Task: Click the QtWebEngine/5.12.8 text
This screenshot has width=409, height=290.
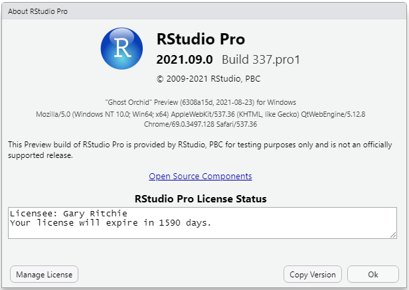Action: [333, 114]
